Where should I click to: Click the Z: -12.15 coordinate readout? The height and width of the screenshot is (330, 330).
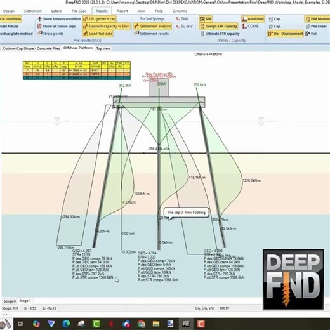pos(49,308)
